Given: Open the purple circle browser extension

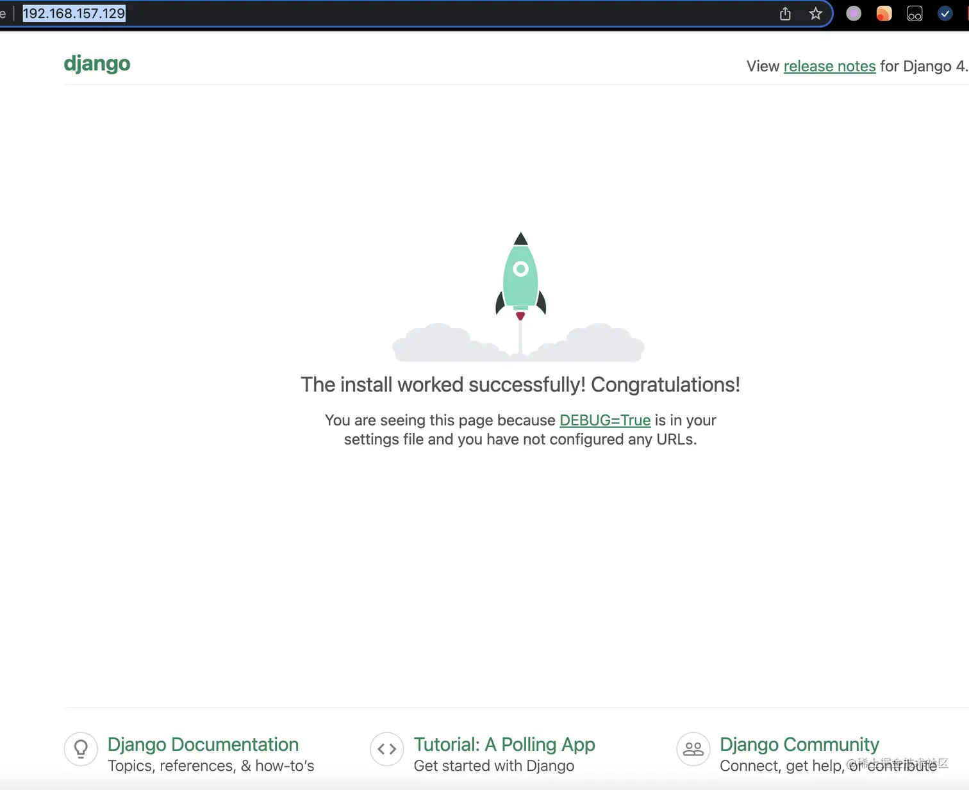Looking at the screenshot, I should point(854,13).
